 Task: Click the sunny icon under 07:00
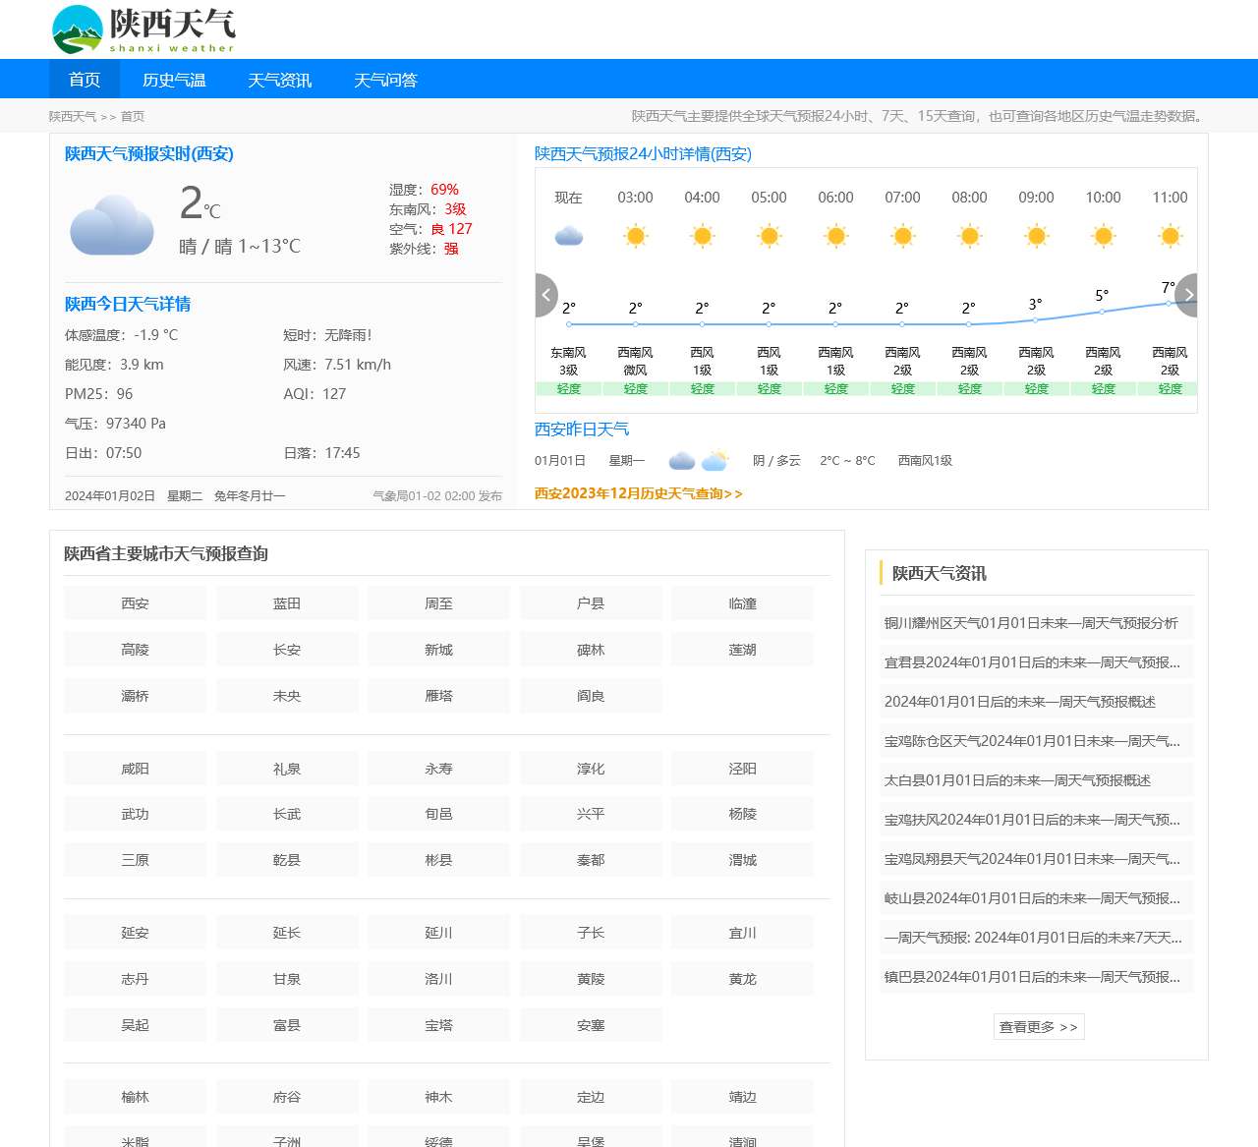tap(902, 236)
